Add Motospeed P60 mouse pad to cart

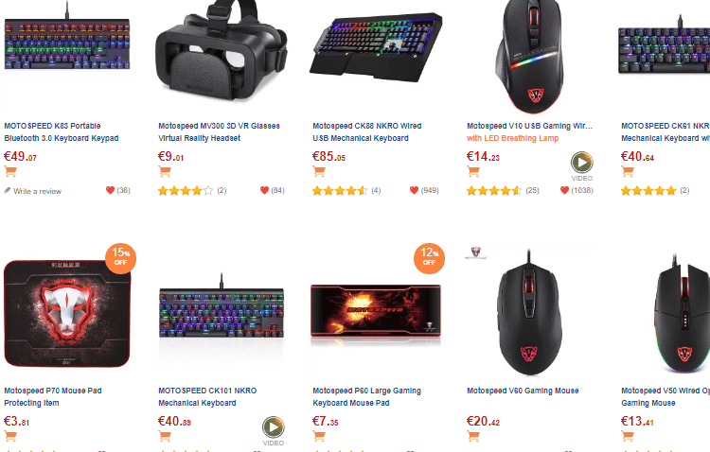point(319,436)
